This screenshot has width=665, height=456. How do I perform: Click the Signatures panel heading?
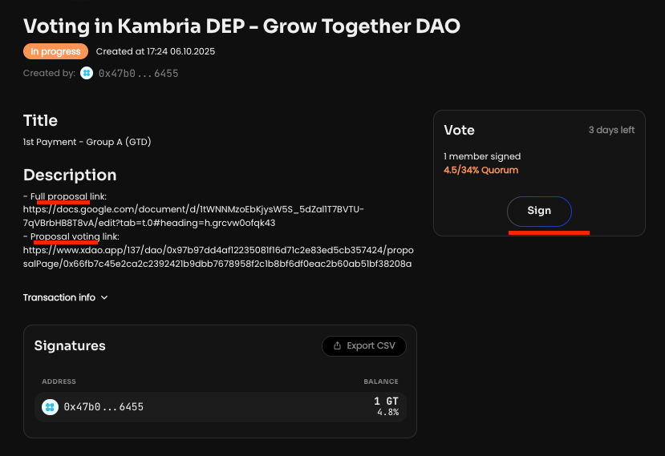(x=70, y=345)
